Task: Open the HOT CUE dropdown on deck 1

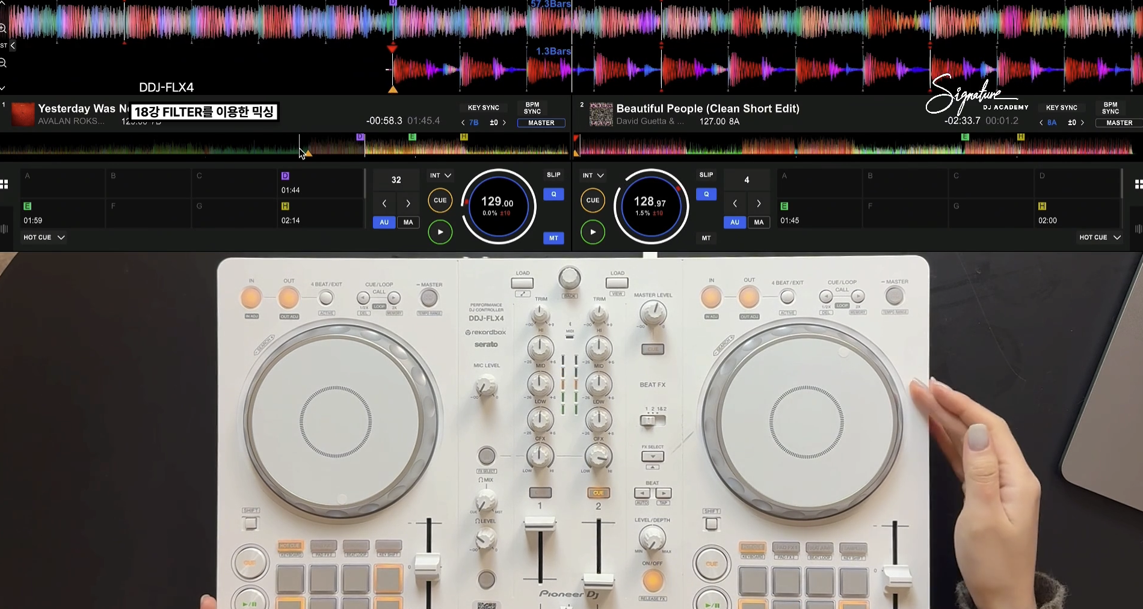Action: pyautogui.click(x=44, y=237)
